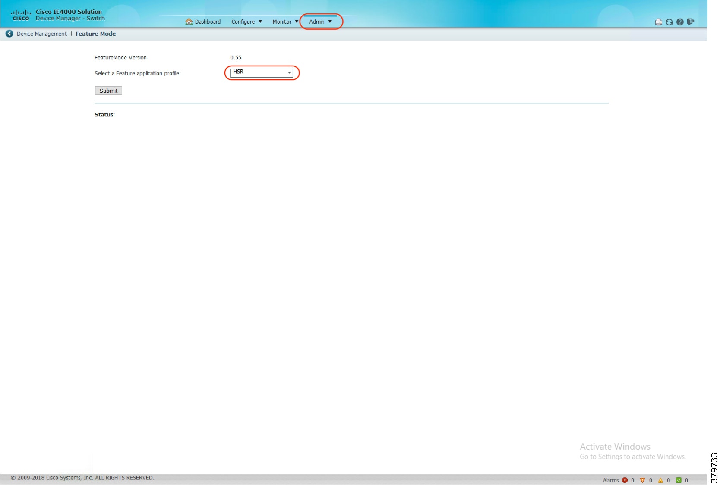This screenshot has height=485, width=720.
Task: Expand the Admin menu
Action: 320,22
